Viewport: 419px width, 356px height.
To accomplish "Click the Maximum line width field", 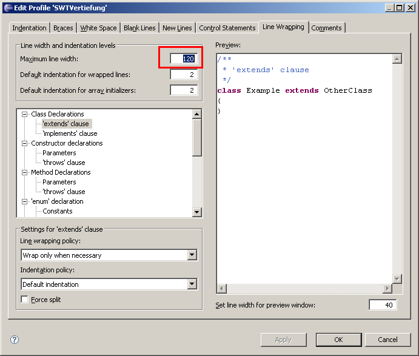I will [184, 59].
